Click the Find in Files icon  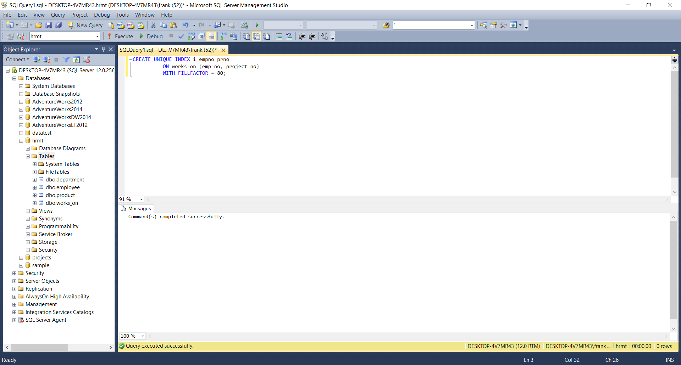(386, 25)
